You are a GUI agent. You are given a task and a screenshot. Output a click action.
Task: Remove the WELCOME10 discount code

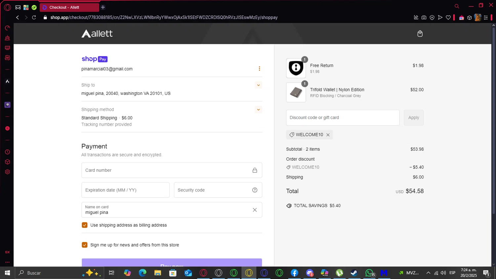click(x=328, y=135)
